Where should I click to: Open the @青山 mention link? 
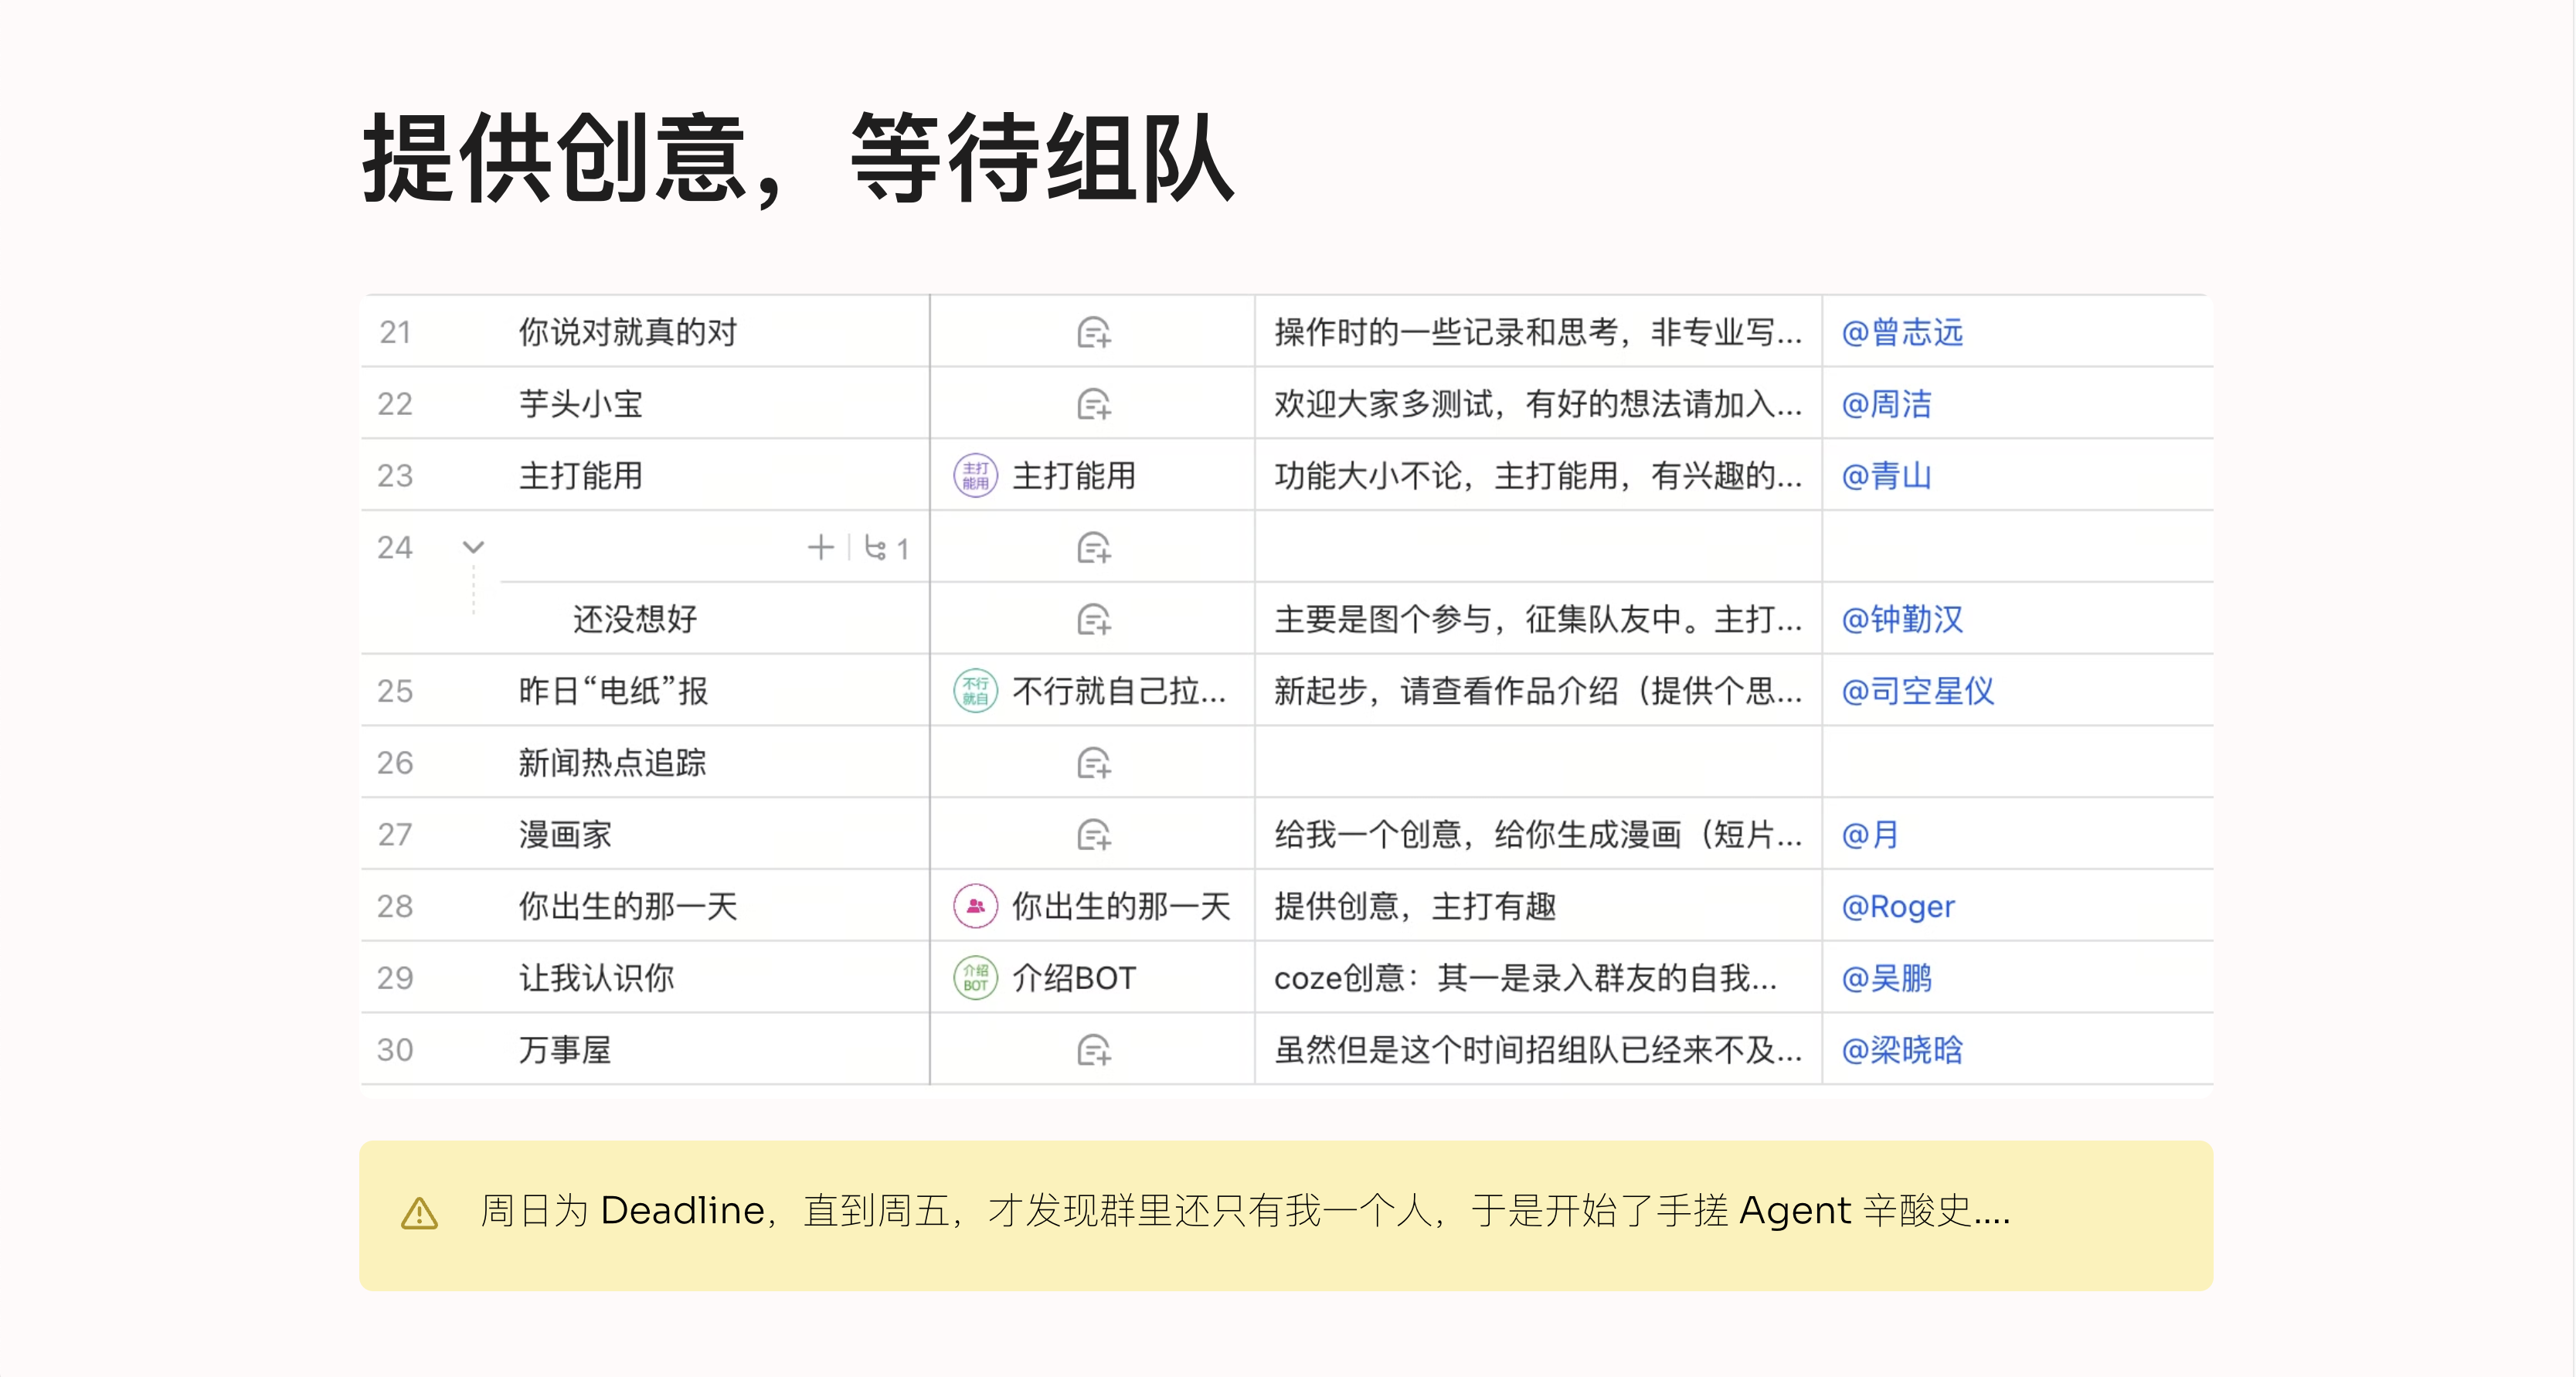point(1886,476)
